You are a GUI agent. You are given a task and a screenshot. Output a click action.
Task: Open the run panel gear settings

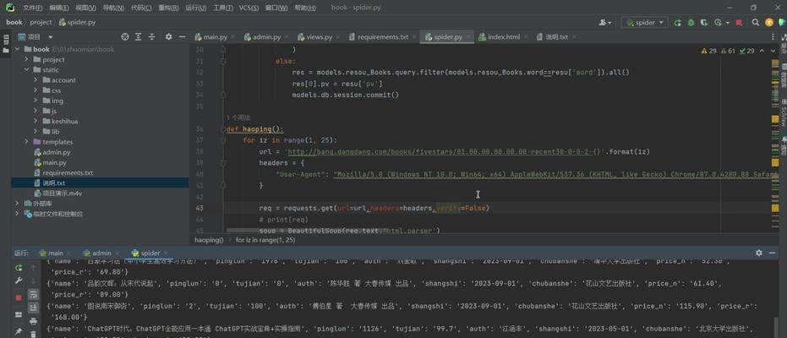759,253
